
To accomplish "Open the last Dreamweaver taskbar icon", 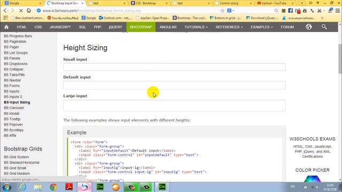I will pyautogui.click(x=162, y=187).
